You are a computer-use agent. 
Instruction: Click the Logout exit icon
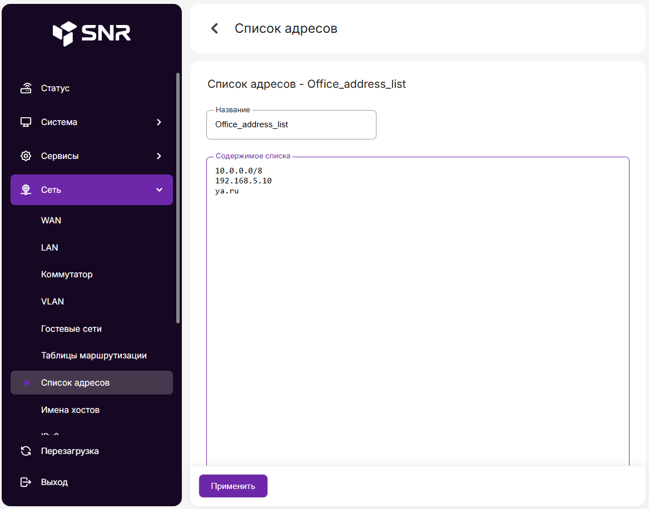click(x=26, y=482)
